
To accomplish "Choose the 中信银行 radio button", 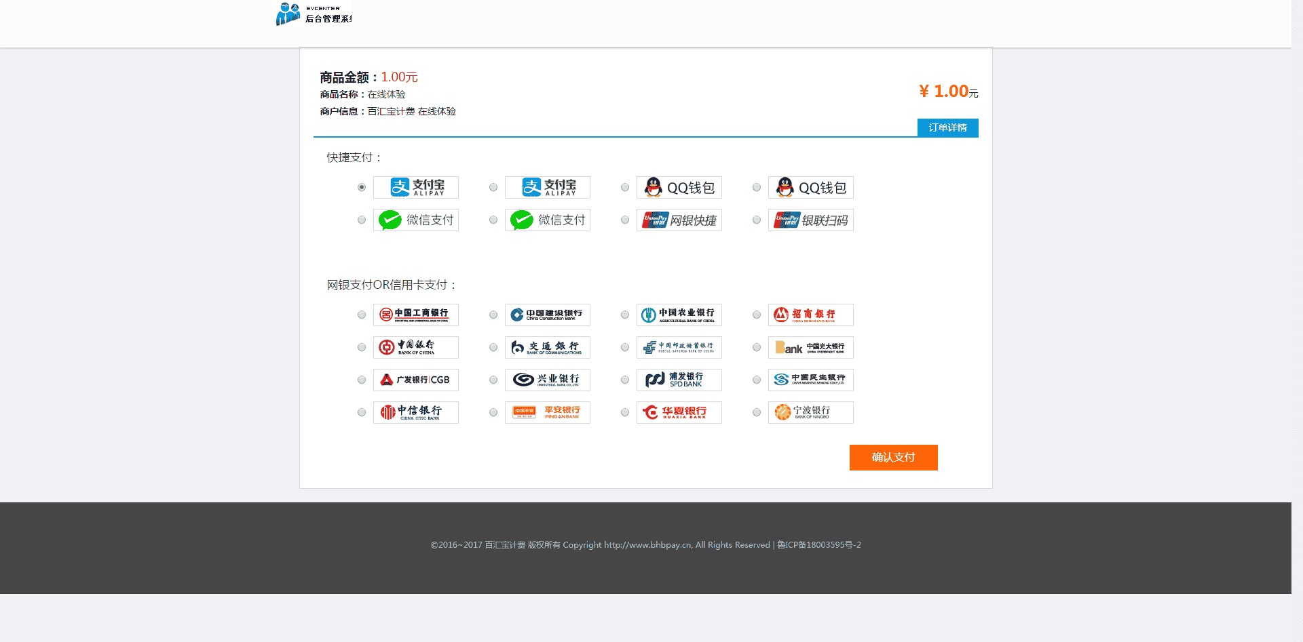I will [362, 412].
